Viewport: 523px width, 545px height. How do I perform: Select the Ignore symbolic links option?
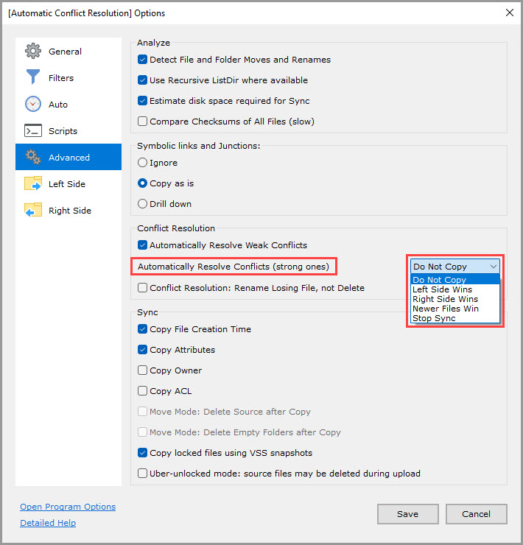pyautogui.click(x=142, y=163)
